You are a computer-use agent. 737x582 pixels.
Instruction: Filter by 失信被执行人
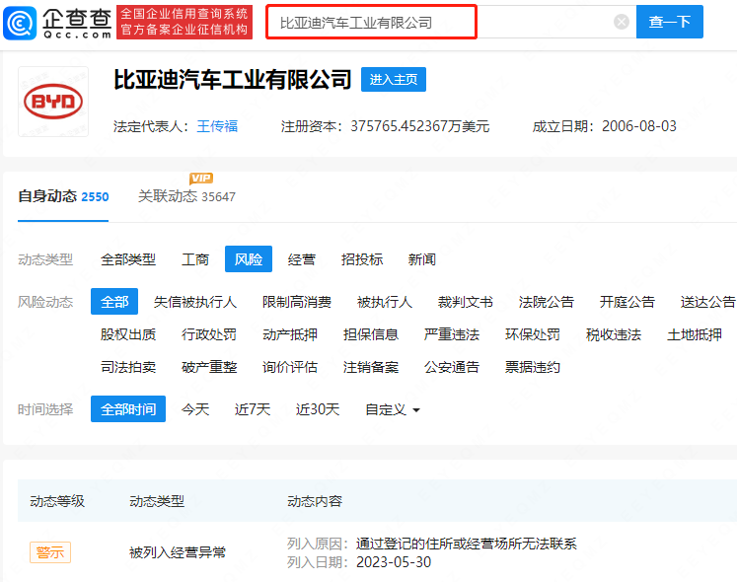195,301
